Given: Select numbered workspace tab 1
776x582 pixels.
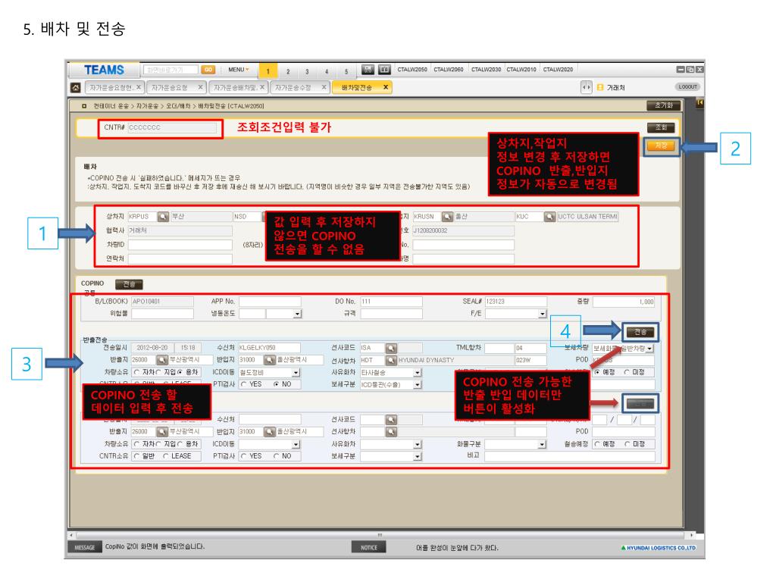Looking at the screenshot, I should (x=268, y=71).
